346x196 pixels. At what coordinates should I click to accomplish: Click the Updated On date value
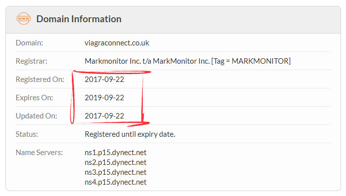pyautogui.click(x=104, y=116)
